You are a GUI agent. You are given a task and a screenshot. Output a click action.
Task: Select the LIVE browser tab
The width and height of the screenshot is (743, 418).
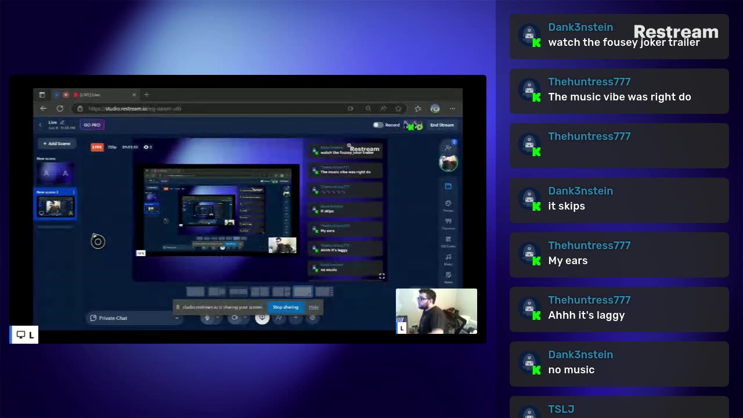pyautogui.click(x=96, y=95)
